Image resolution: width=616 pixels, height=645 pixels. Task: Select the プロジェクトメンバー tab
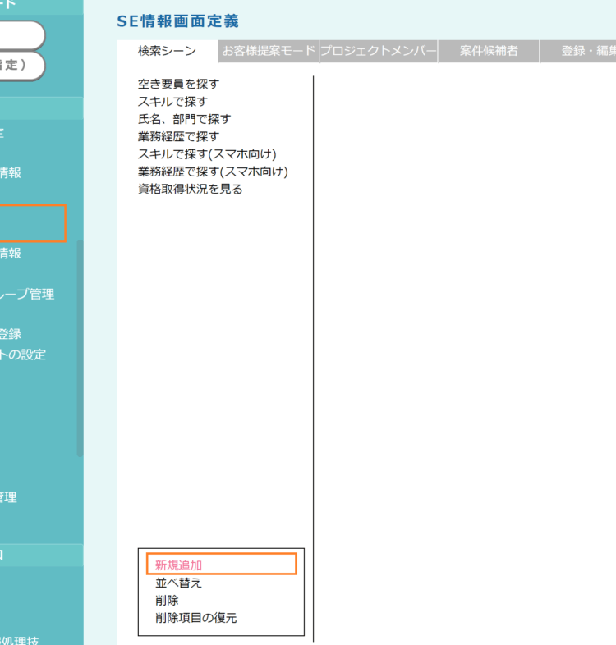pyautogui.click(x=378, y=51)
